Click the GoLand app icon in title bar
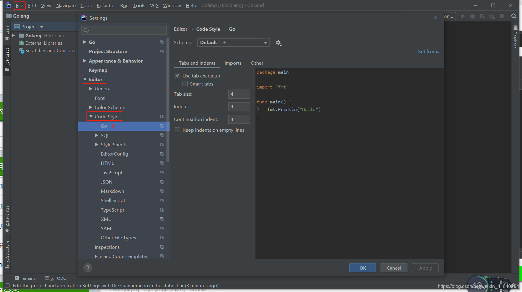This screenshot has width=522, height=292. click(x=8, y=5)
